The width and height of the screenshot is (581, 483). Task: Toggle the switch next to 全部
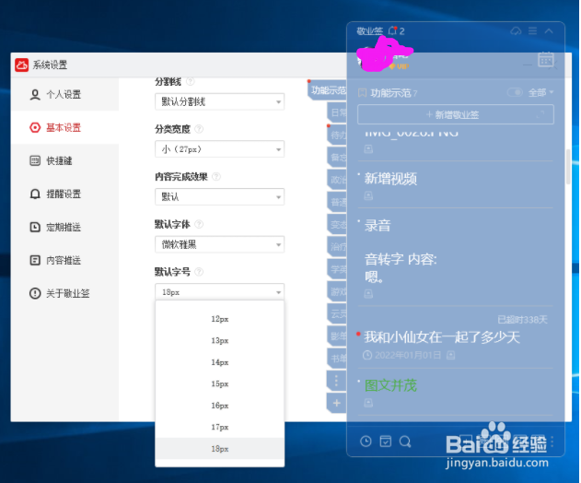[515, 92]
